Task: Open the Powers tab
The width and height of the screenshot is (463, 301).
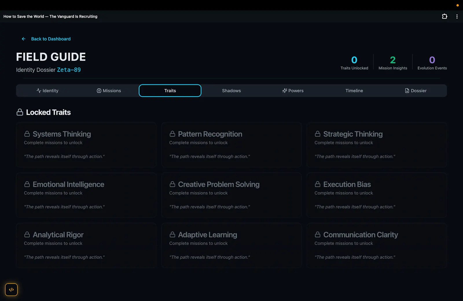Action: pos(293,91)
